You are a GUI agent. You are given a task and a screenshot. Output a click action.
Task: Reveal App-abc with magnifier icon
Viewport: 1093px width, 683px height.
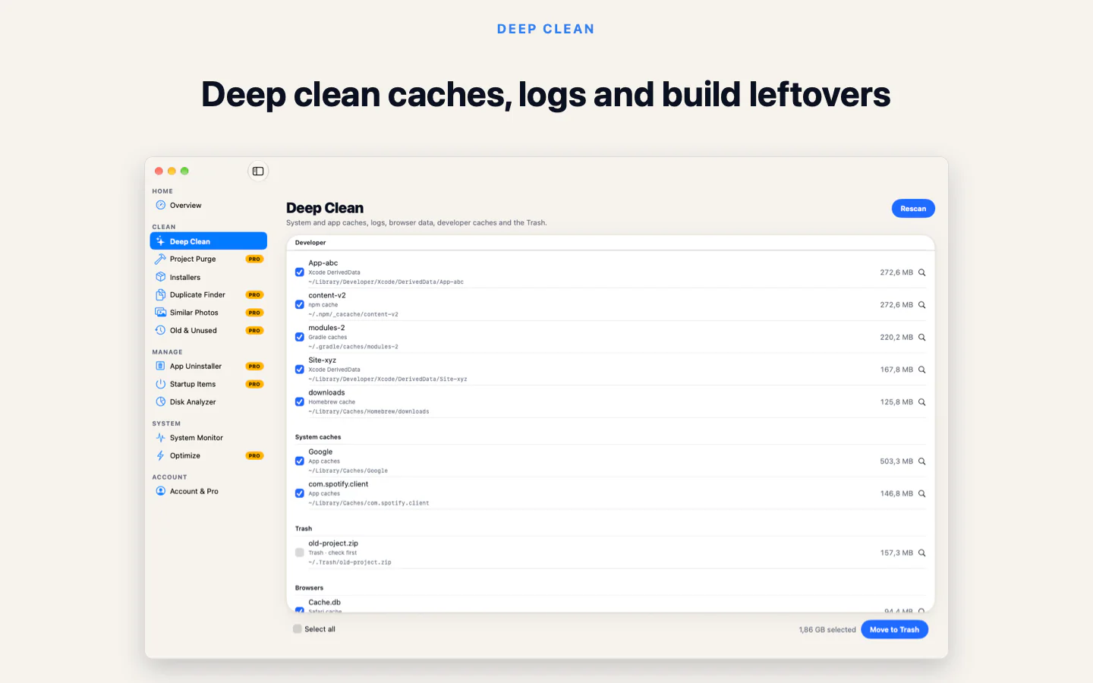click(922, 272)
